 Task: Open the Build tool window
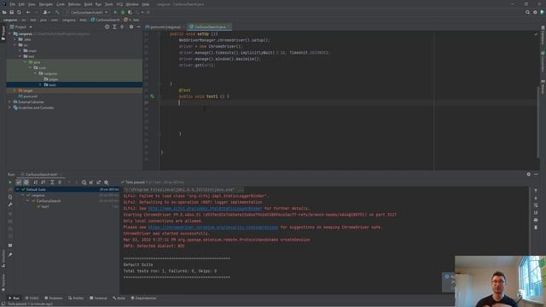(119, 298)
